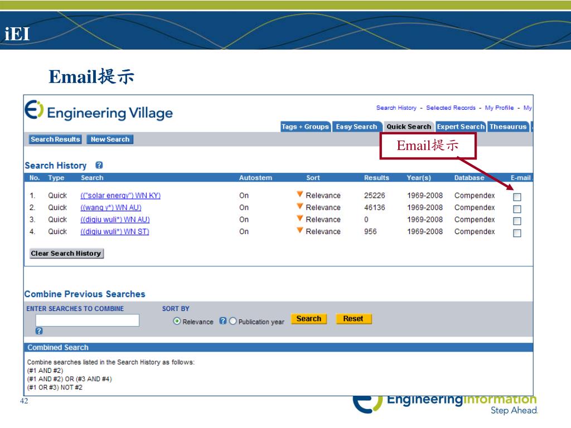Check E-mail box for digiu wuli* WN AU
571x428 pixels.
coord(517,221)
